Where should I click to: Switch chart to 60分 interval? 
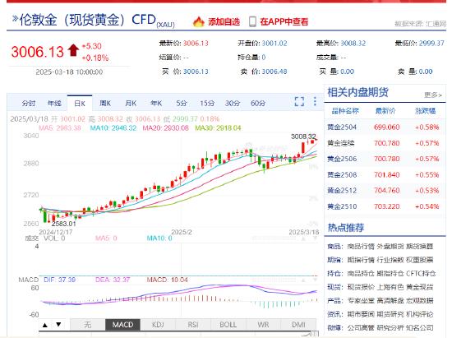tap(258, 104)
